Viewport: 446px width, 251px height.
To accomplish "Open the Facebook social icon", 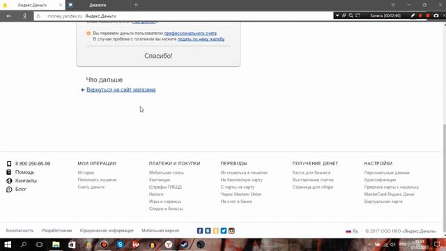I will coord(200,231).
